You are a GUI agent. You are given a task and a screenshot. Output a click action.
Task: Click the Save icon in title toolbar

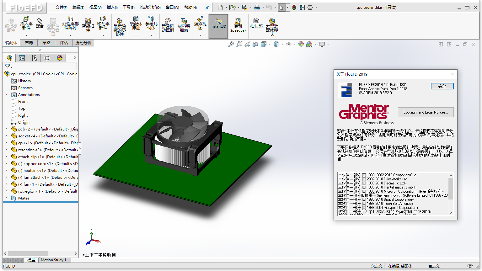(x=245, y=8)
